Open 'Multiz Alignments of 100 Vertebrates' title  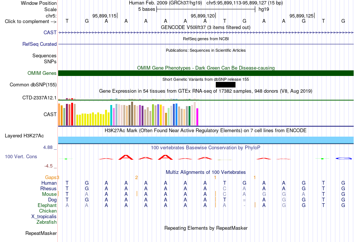[206, 172]
